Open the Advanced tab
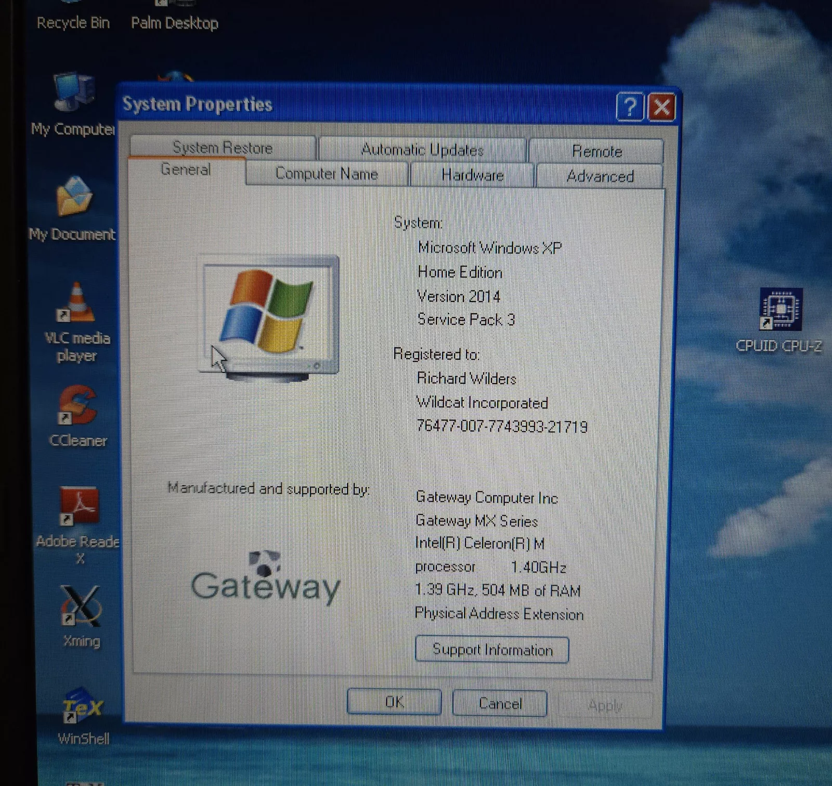 point(600,176)
